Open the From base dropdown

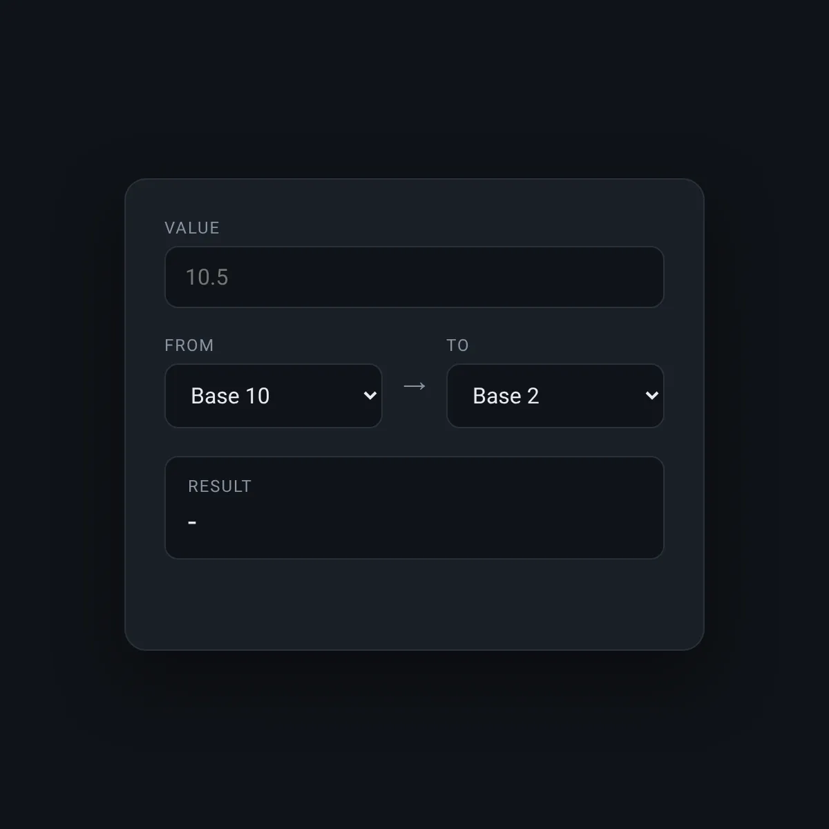pos(274,396)
